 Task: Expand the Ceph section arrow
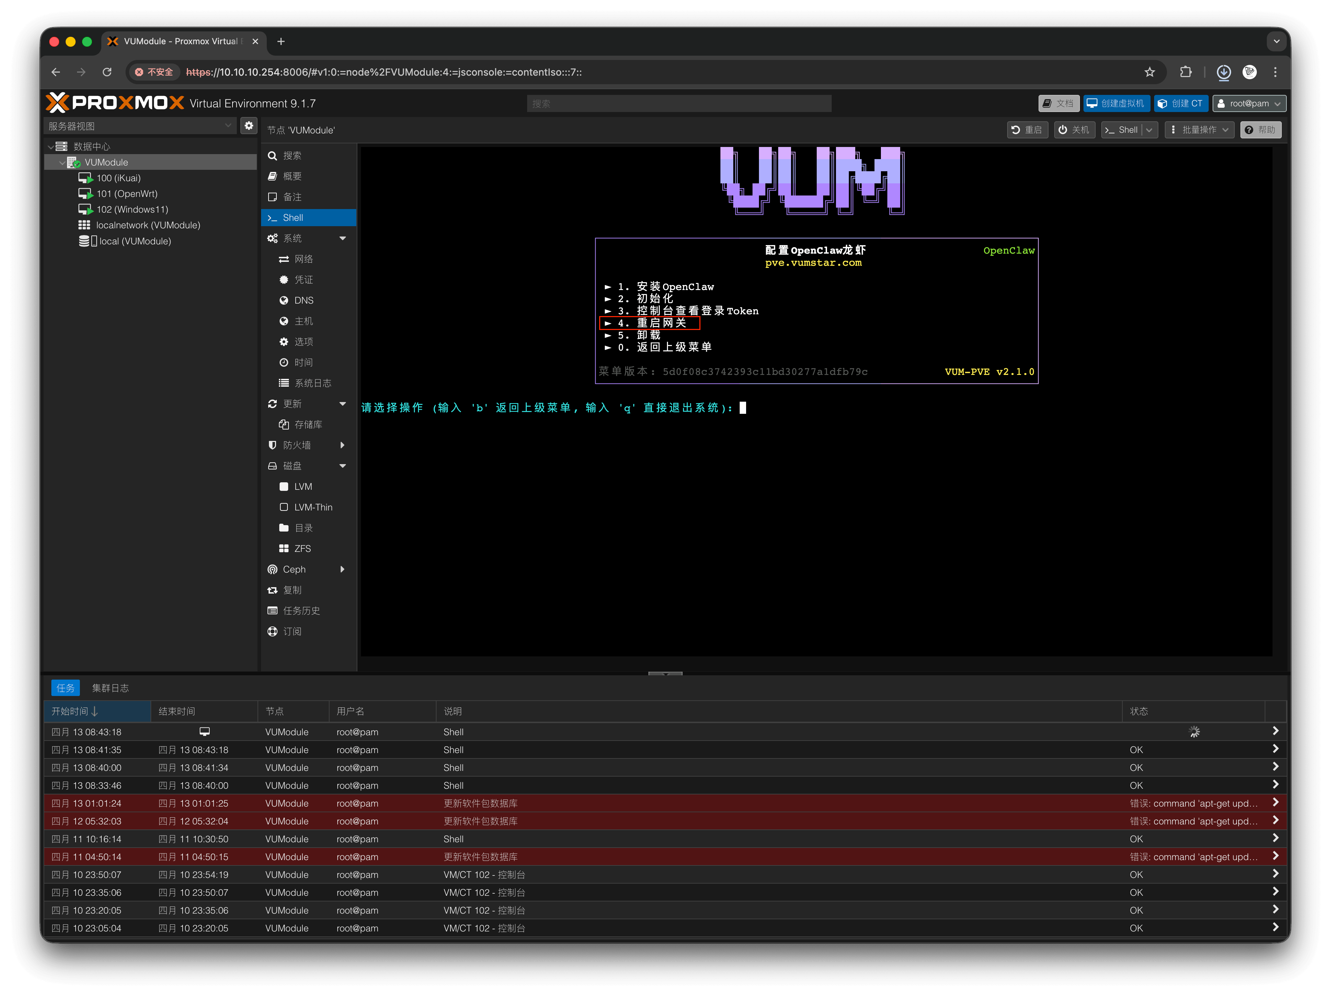click(342, 569)
